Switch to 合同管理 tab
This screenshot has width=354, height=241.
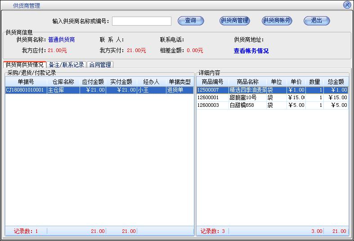click(100, 65)
